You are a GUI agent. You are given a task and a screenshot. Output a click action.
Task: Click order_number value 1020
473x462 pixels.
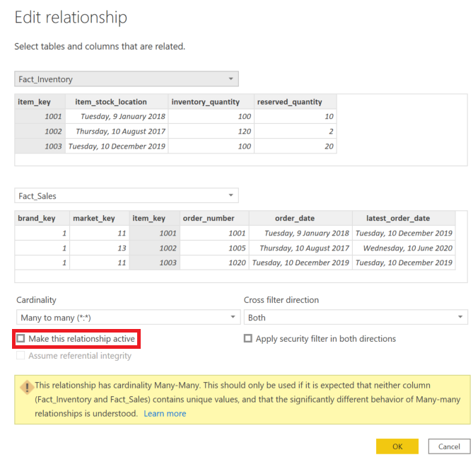coord(214,262)
